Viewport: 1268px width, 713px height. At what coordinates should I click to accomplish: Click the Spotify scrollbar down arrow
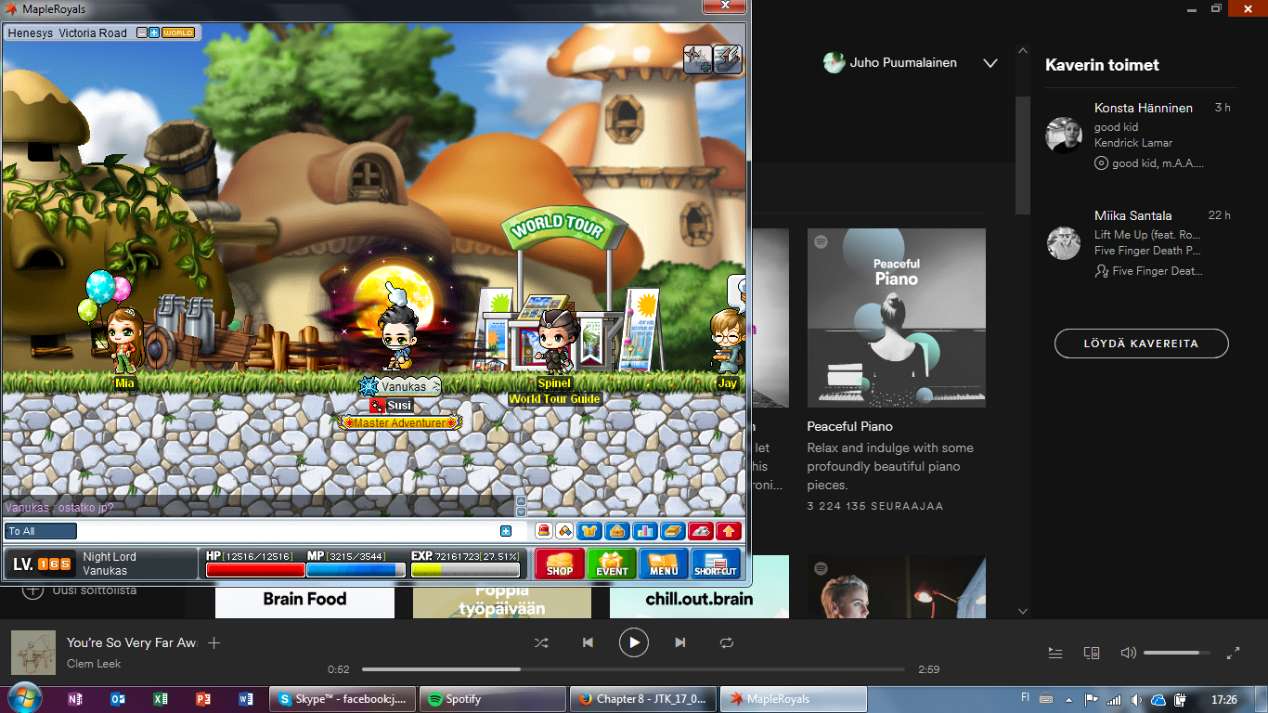(x=1023, y=611)
